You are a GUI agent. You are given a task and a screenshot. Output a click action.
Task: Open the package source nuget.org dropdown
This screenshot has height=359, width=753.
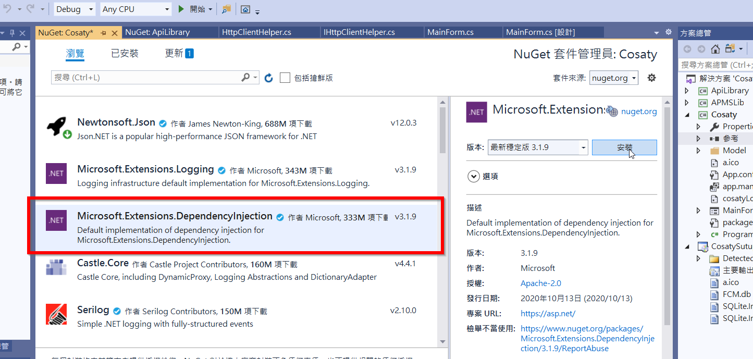[x=614, y=78]
